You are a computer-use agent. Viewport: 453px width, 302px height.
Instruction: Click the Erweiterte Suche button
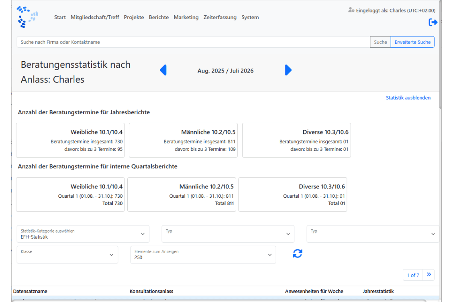coord(412,42)
